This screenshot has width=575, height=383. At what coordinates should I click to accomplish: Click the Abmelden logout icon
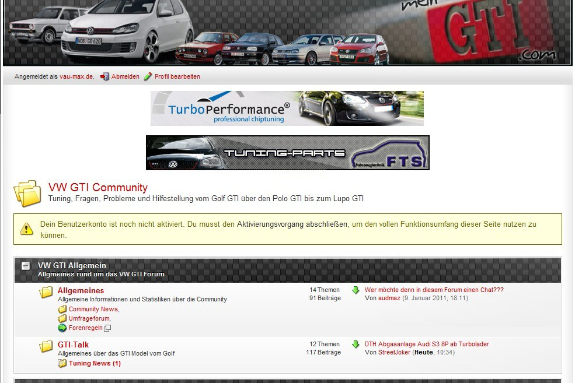pyautogui.click(x=105, y=76)
